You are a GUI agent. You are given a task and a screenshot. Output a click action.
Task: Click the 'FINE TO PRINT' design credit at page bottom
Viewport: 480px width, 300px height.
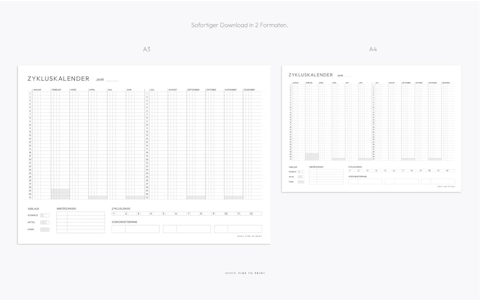(x=245, y=273)
